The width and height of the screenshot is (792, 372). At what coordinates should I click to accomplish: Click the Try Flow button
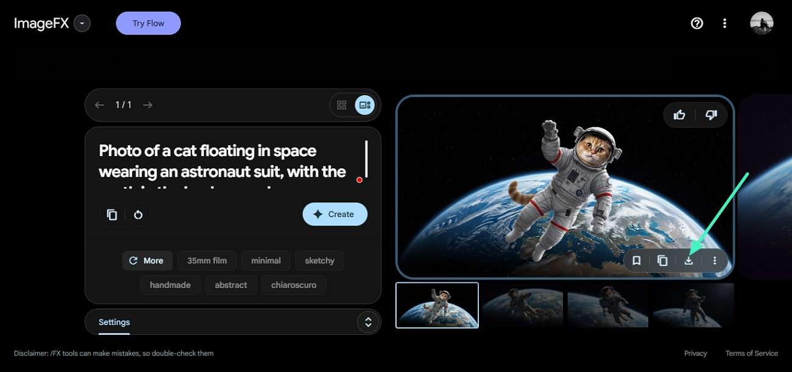click(x=148, y=23)
